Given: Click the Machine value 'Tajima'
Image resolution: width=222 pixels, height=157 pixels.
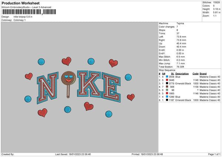Looking at the screenshot, I should [180, 23].
